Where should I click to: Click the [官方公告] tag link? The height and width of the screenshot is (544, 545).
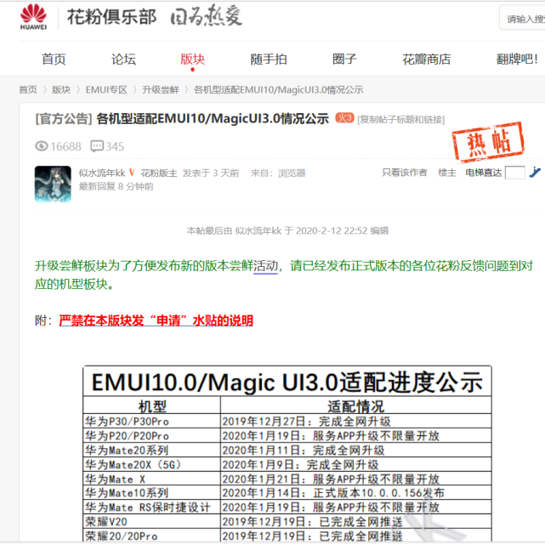coord(64,119)
